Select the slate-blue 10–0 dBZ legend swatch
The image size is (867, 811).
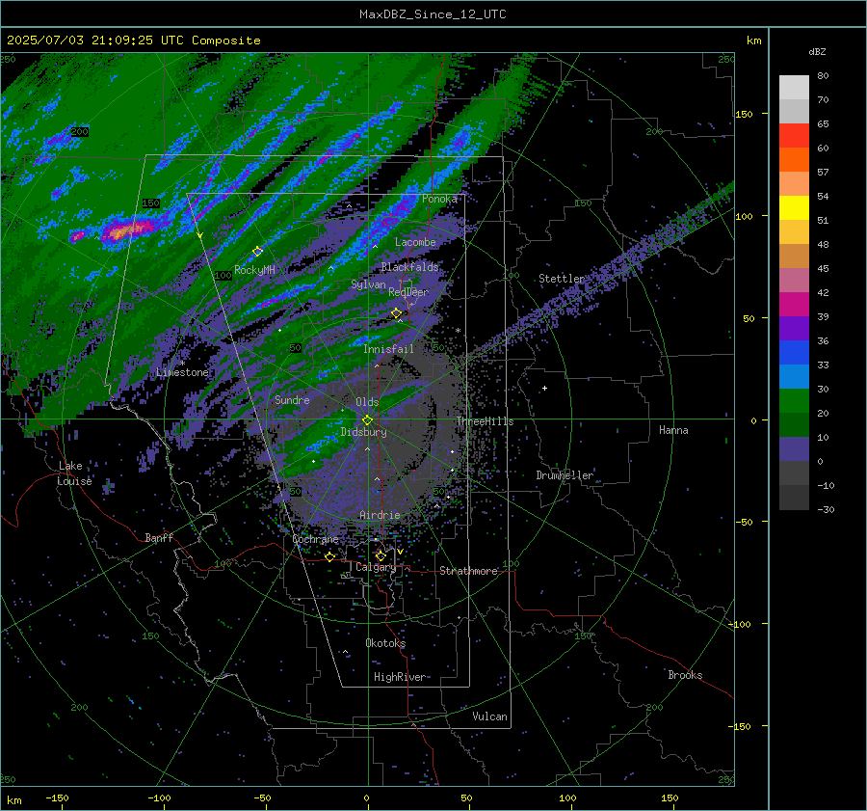pos(794,449)
